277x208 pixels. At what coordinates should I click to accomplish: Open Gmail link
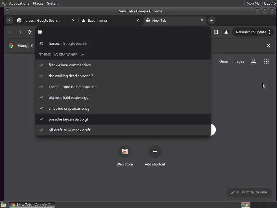pyautogui.click(x=224, y=61)
